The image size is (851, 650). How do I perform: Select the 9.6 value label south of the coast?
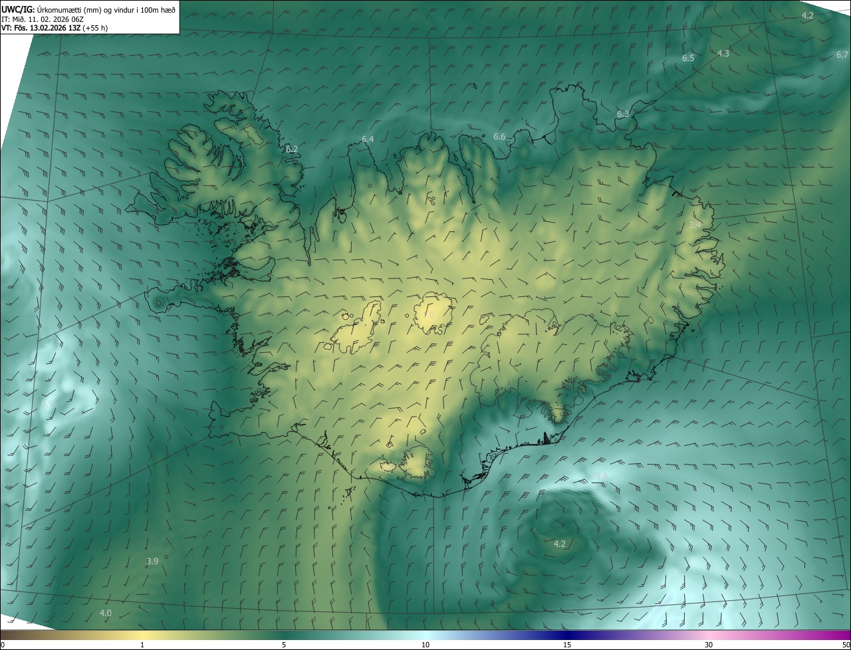coord(602,475)
